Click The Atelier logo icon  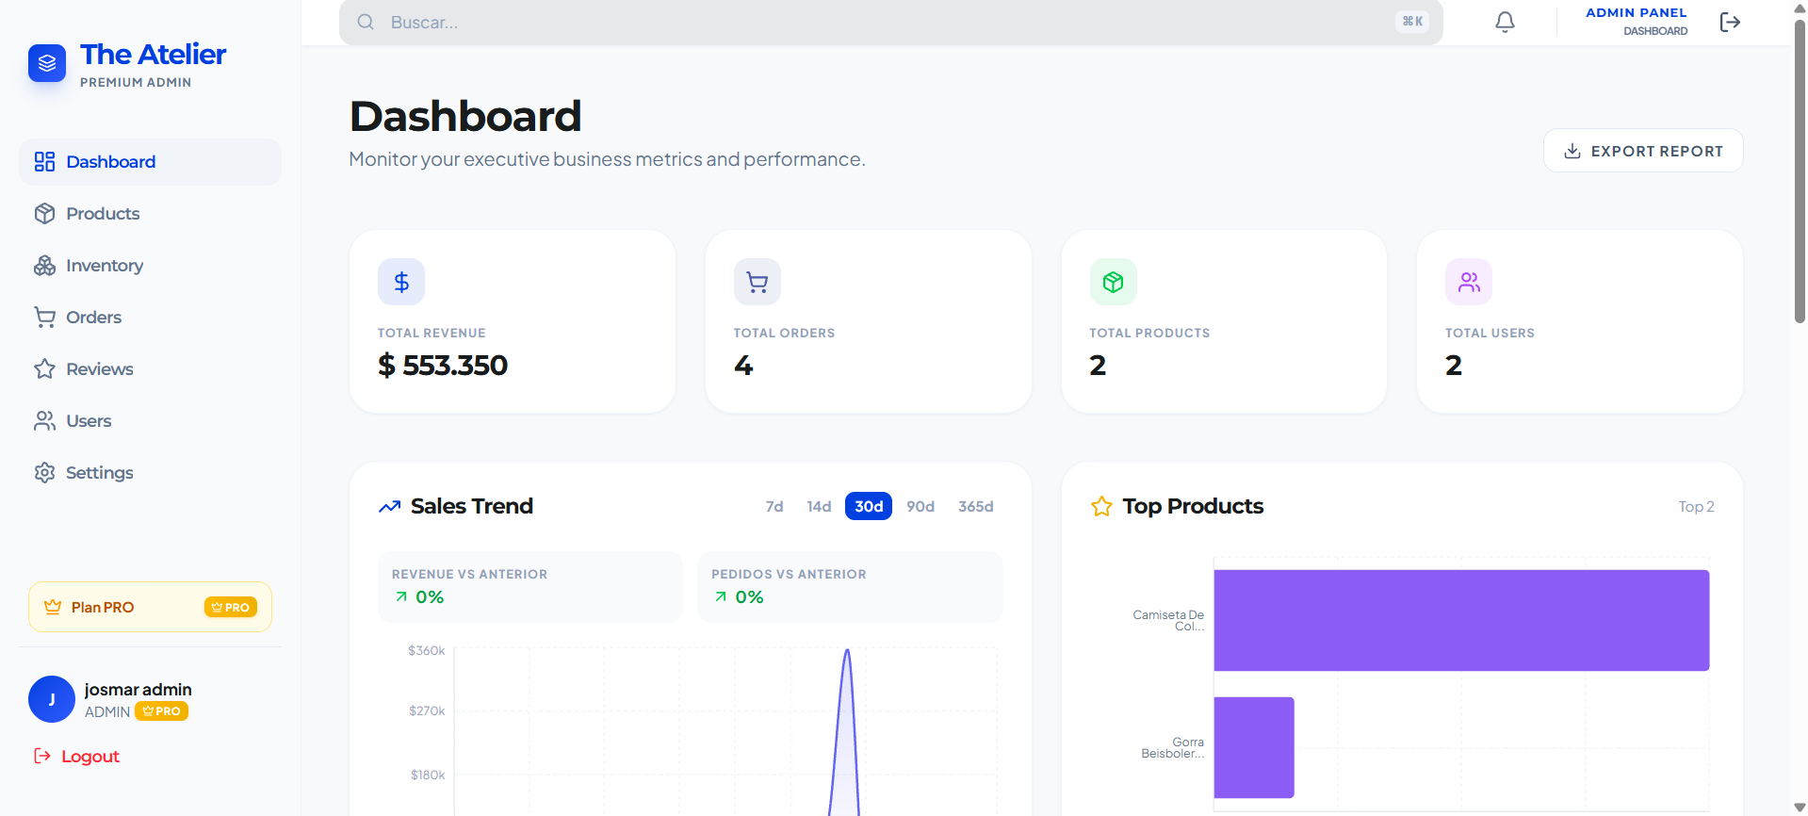pyautogui.click(x=47, y=63)
